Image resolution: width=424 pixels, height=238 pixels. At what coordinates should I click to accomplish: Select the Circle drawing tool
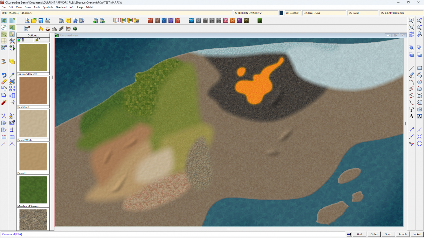[419, 82]
